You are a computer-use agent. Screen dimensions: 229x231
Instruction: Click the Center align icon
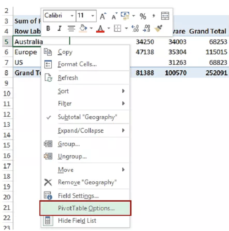71,28
